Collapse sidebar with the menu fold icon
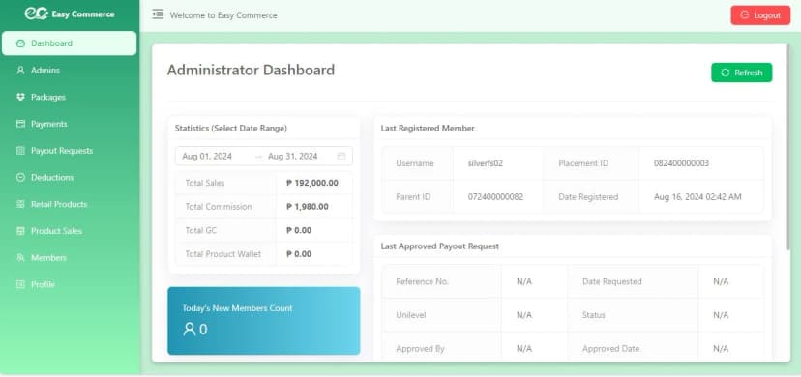Image resolution: width=801 pixels, height=377 pixels. (x=158, y=14)
